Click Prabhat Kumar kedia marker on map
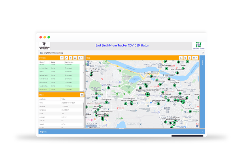 pos(158,104)
